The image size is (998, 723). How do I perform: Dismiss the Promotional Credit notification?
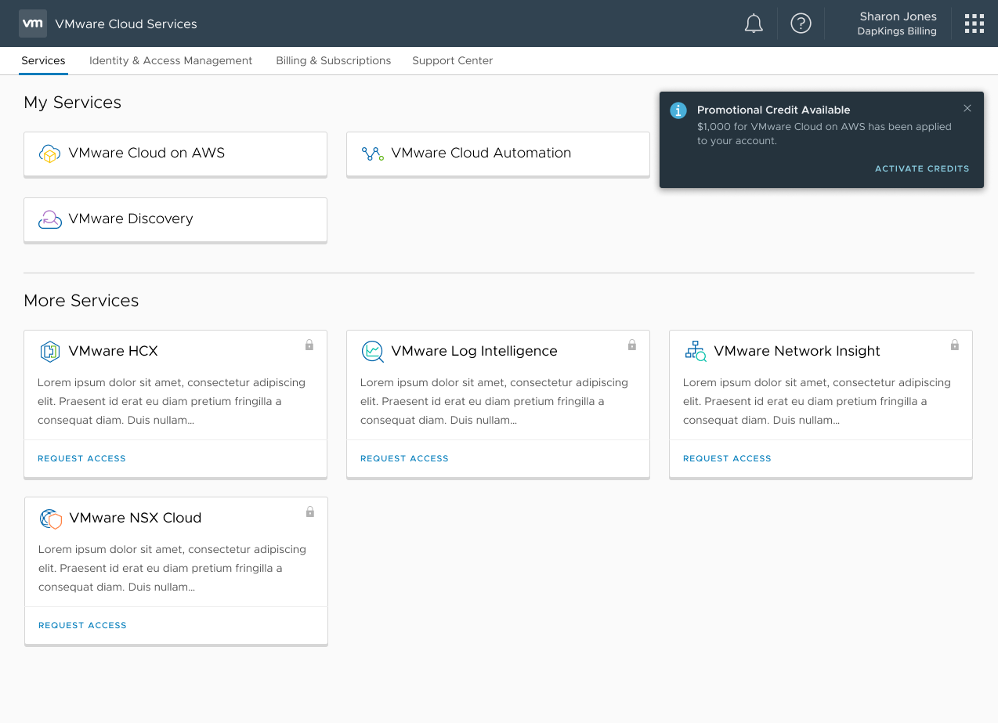tap(967, 108)
